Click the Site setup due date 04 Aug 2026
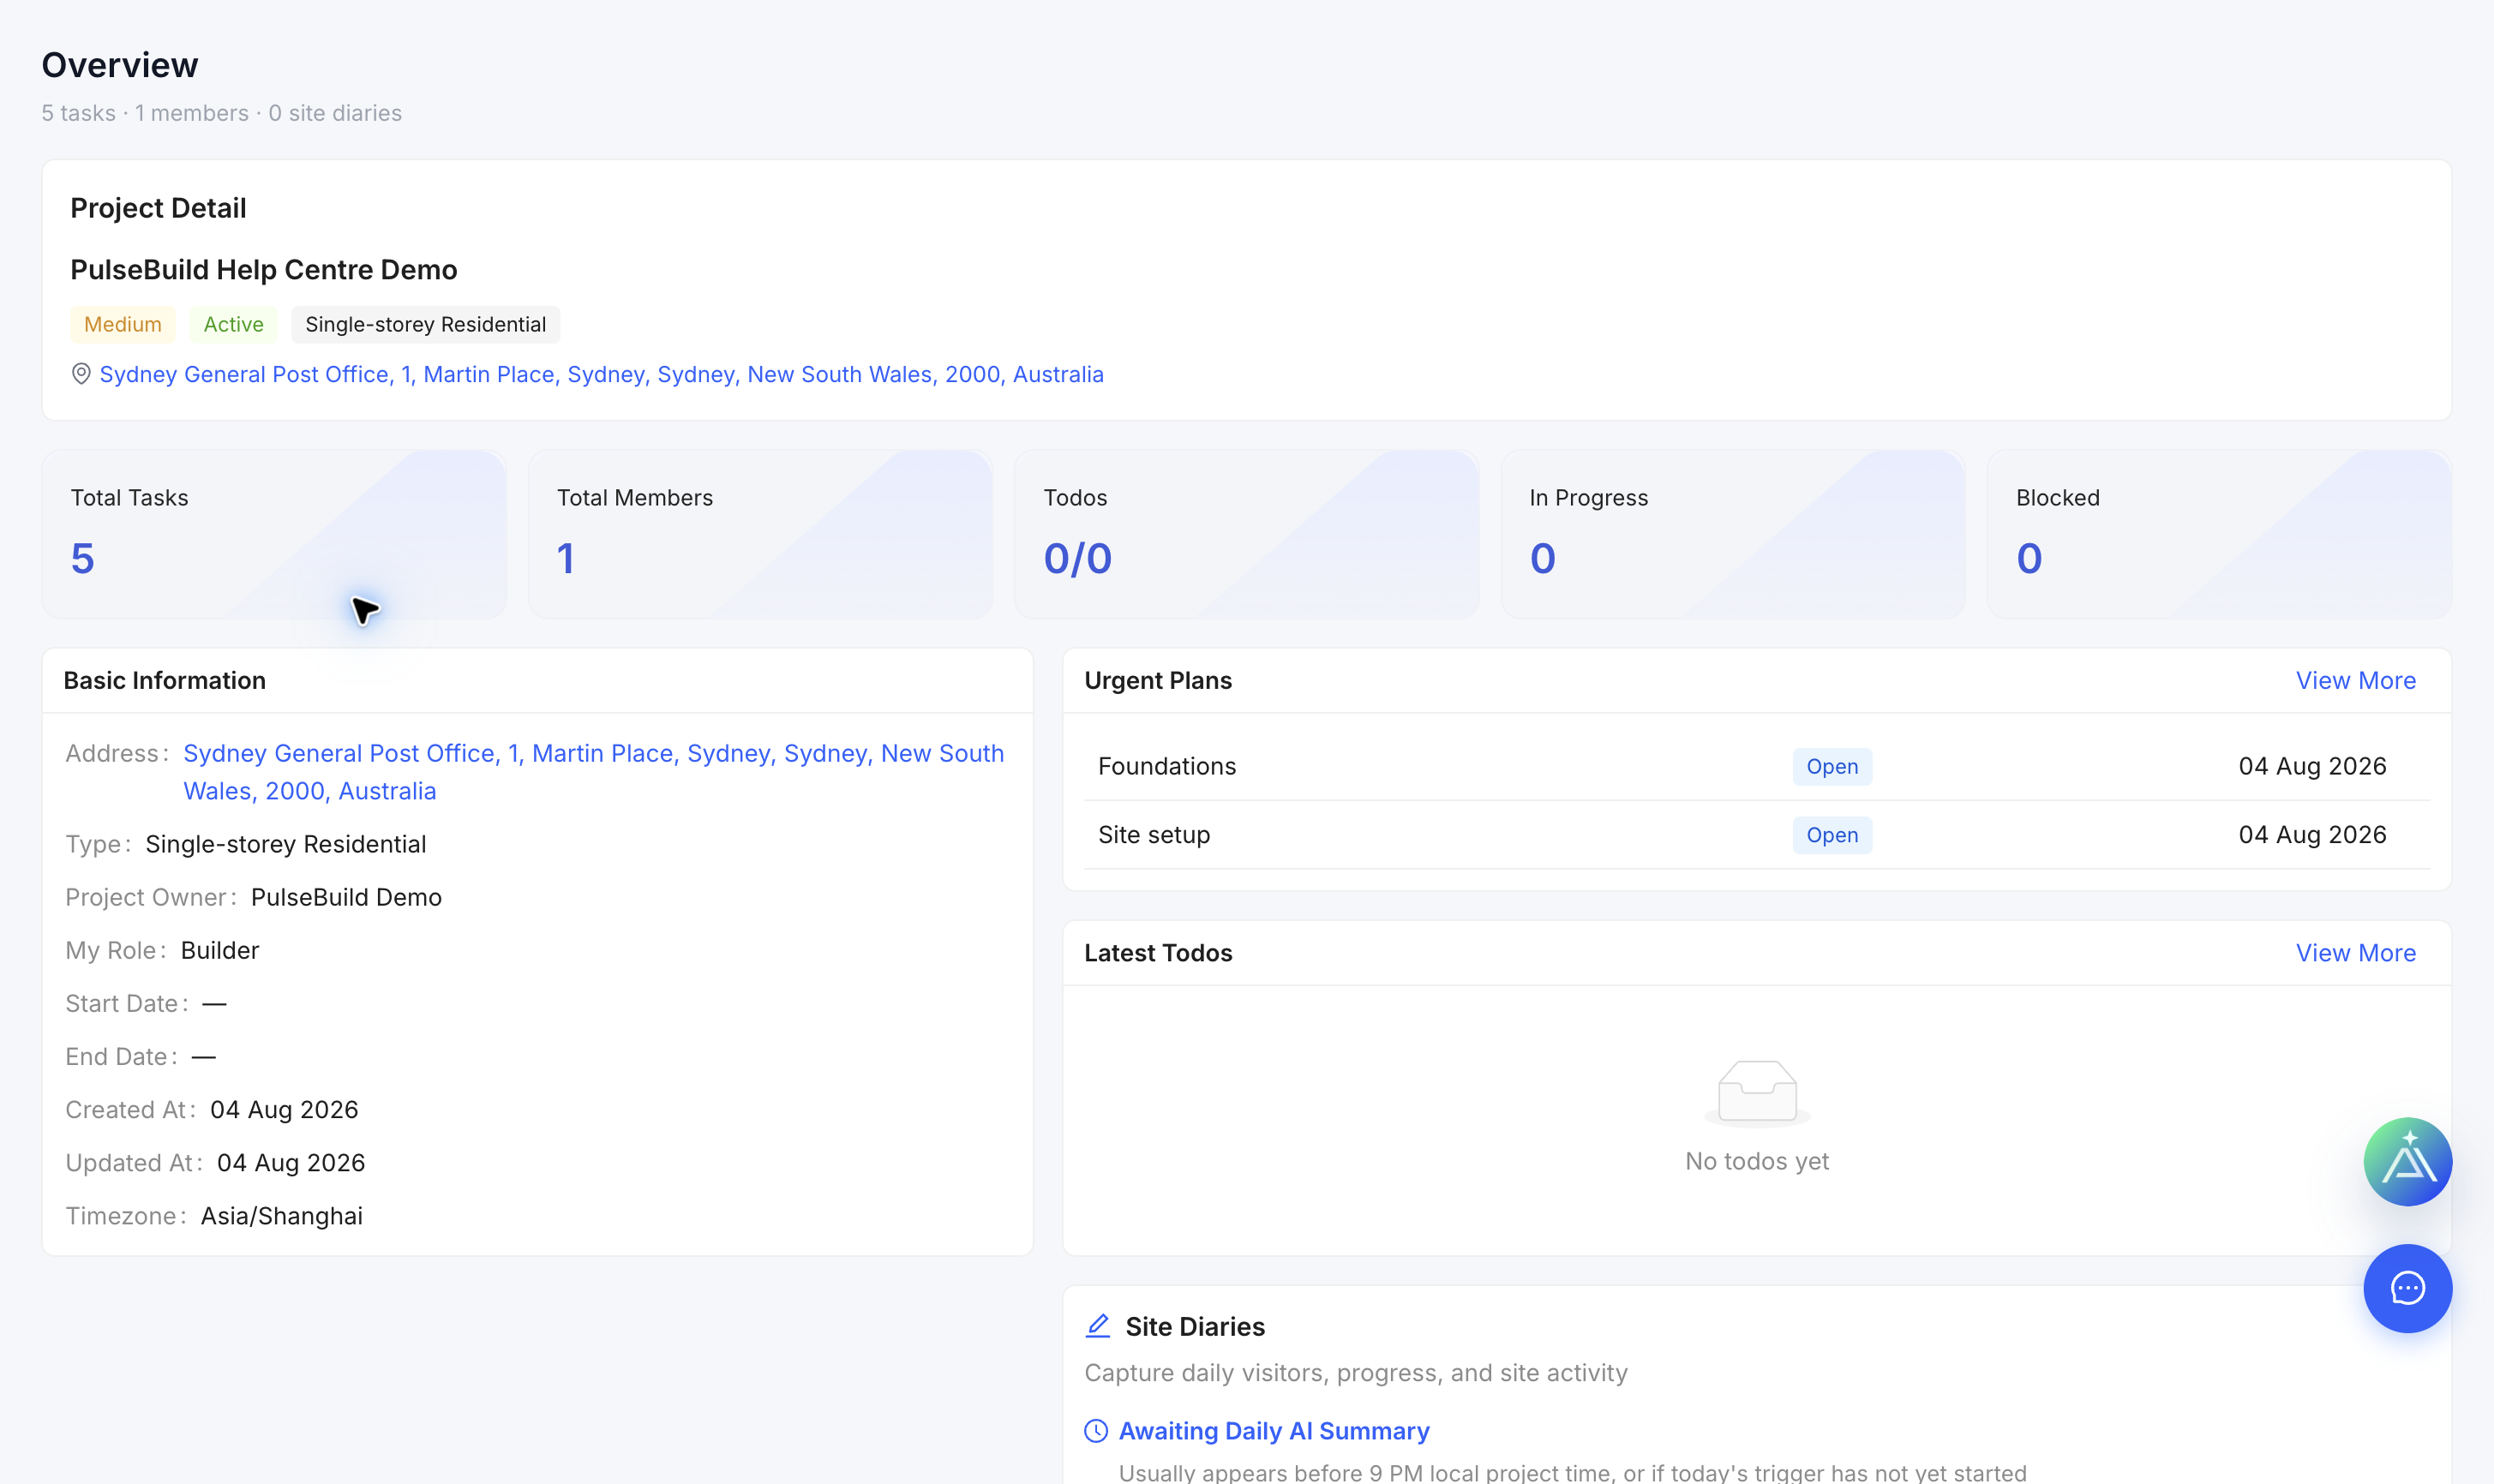Viewport: 2494px width, 1484px height. click(2312, 835)
